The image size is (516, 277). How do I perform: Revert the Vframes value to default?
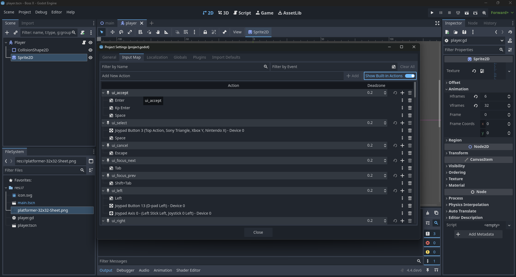tap(476, 106)
